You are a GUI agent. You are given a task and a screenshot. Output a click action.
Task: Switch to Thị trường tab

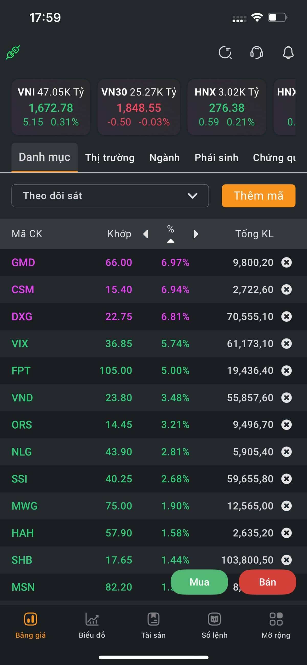point(110,158)
